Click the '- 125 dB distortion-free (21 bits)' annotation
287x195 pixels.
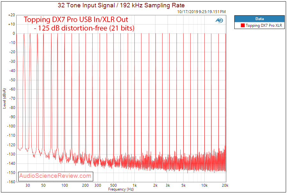click(84, 28)
